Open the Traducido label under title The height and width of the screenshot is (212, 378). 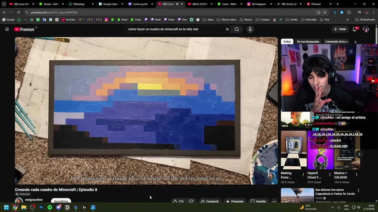tap(23, 194)
